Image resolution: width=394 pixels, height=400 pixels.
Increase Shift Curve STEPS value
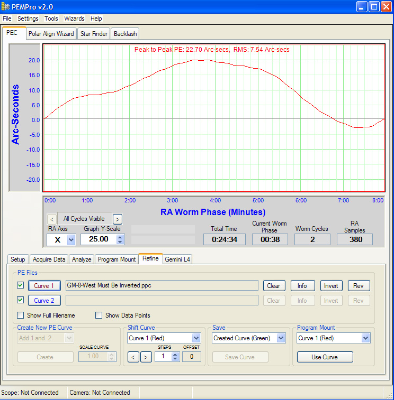point(175,355)
